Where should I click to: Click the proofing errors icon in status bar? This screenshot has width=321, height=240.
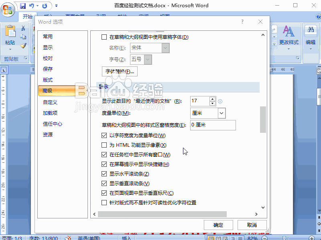click(68, 238)
